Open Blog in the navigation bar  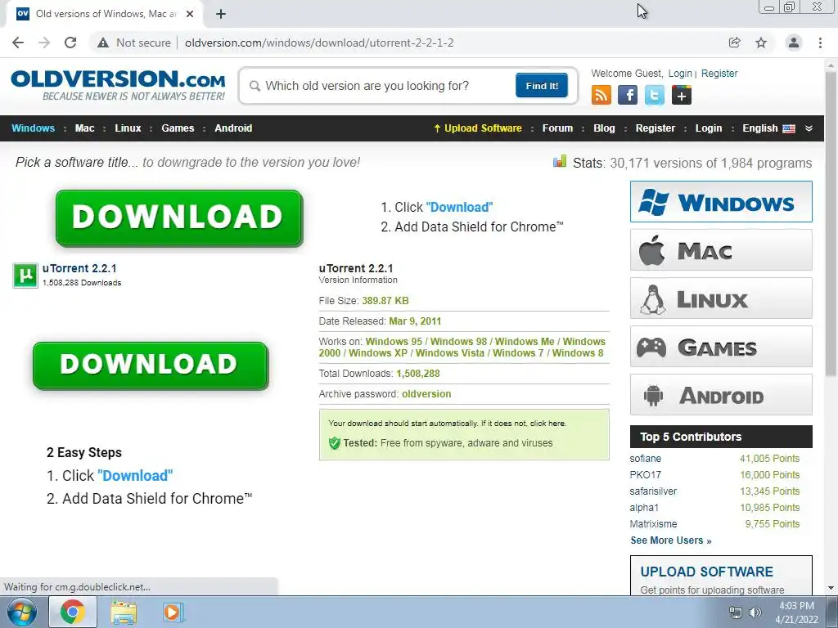(x=604, y=128)
